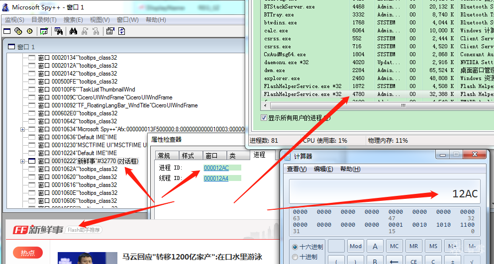Image resolution: width=494 pixels, height=264 pixels.
Task: Click the Spy++ application icon in title bar
Action: tap(5, 7)
